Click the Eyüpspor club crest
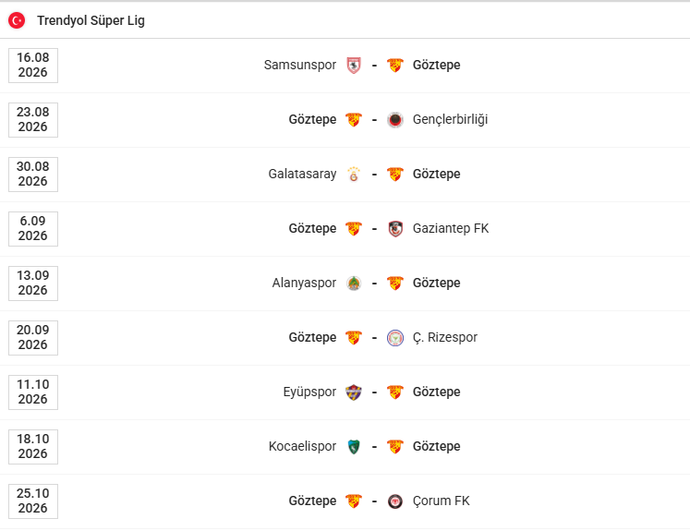 [x=354, y=392]
